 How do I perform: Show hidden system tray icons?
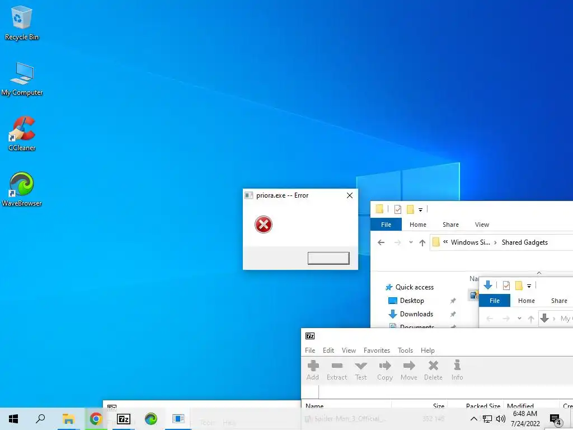(473, 419)
